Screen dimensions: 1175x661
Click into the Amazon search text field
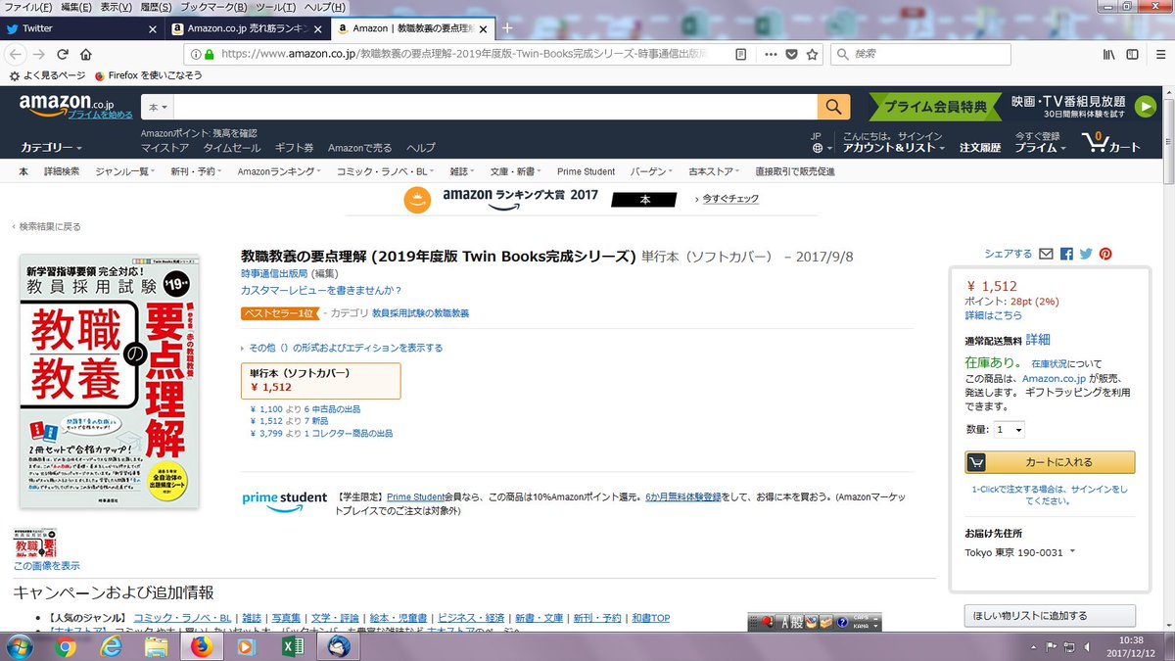496,107
